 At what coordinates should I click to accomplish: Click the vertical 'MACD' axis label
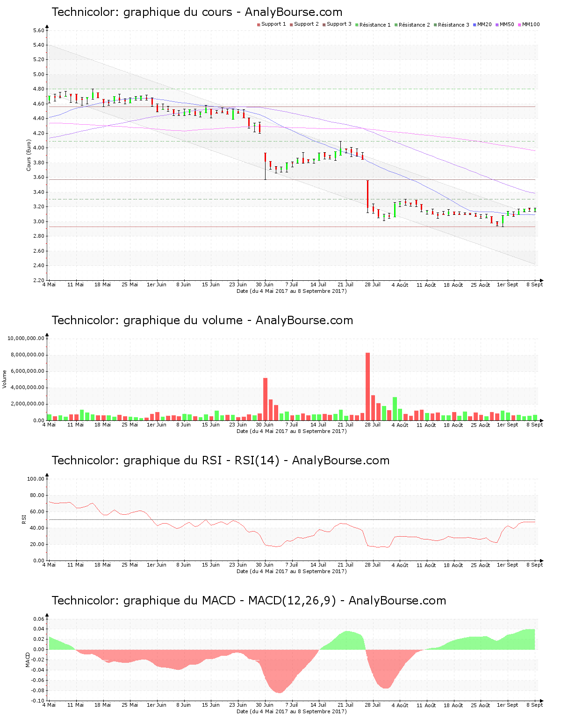click(x=28, y=659)
